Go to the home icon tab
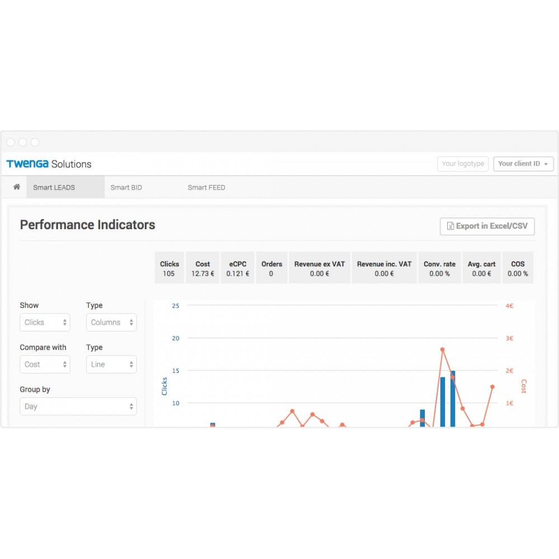Screen dimensions: 559x559 (x=16, y=187)
